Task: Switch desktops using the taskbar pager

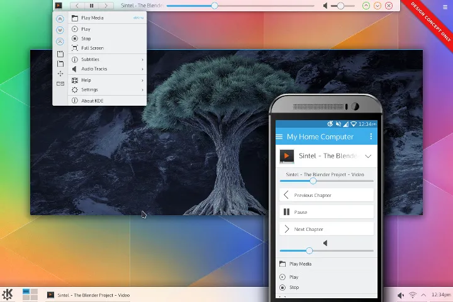Action: pyautogui.click(x=30, y=294)
